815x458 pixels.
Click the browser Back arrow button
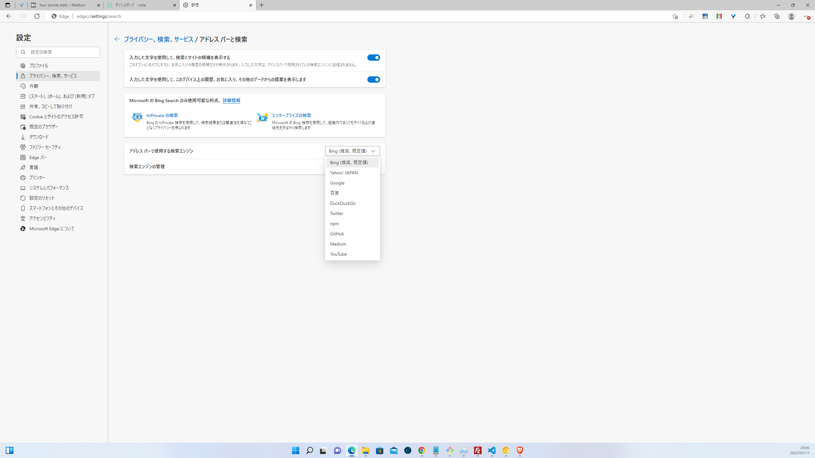[x=9, y=16]
